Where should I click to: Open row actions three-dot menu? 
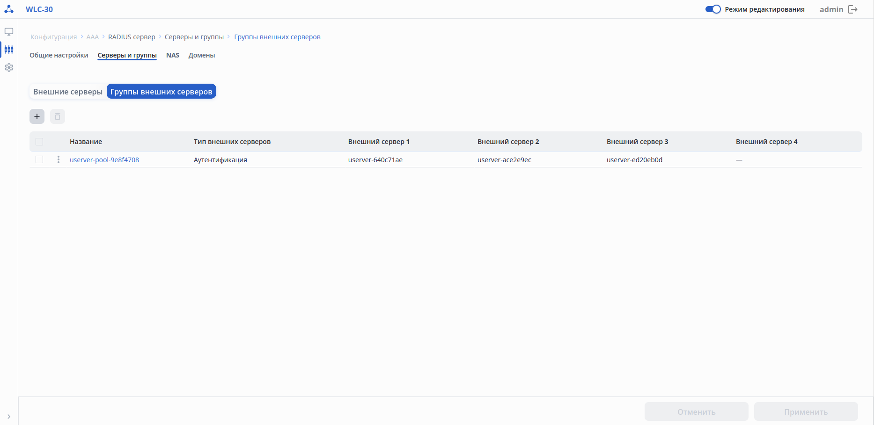click(59, 160)
